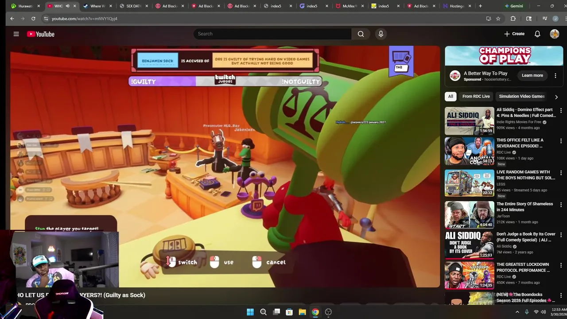Open Task View on the taskbar
This screenshot has height=319, width=567.
click(276, 312)
